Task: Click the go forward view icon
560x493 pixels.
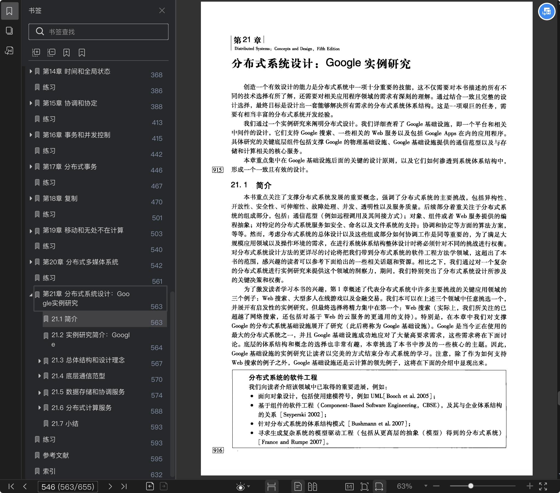Action: click(164, 486)
